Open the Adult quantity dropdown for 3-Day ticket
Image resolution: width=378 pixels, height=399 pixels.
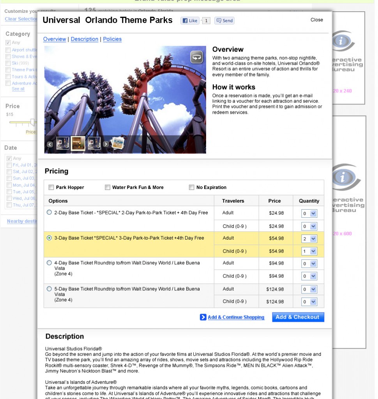(309, 238)
